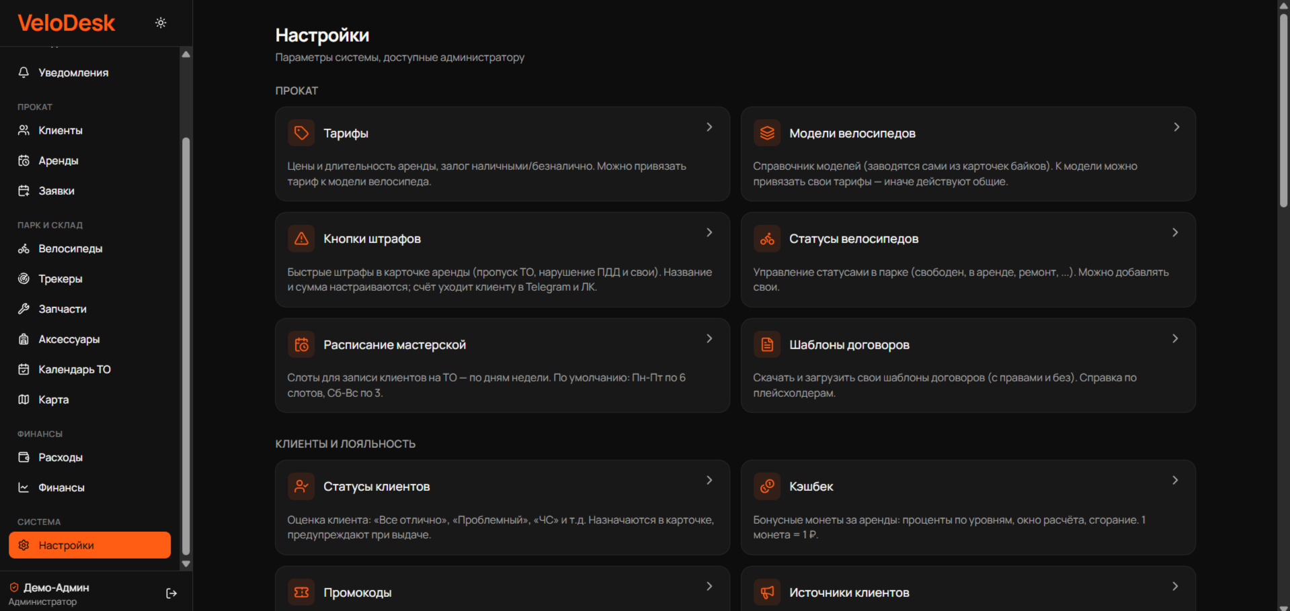Click the Модели велосипедов layers icon
This screenshot has height=611, width=1290.
[x=767, y=133]
